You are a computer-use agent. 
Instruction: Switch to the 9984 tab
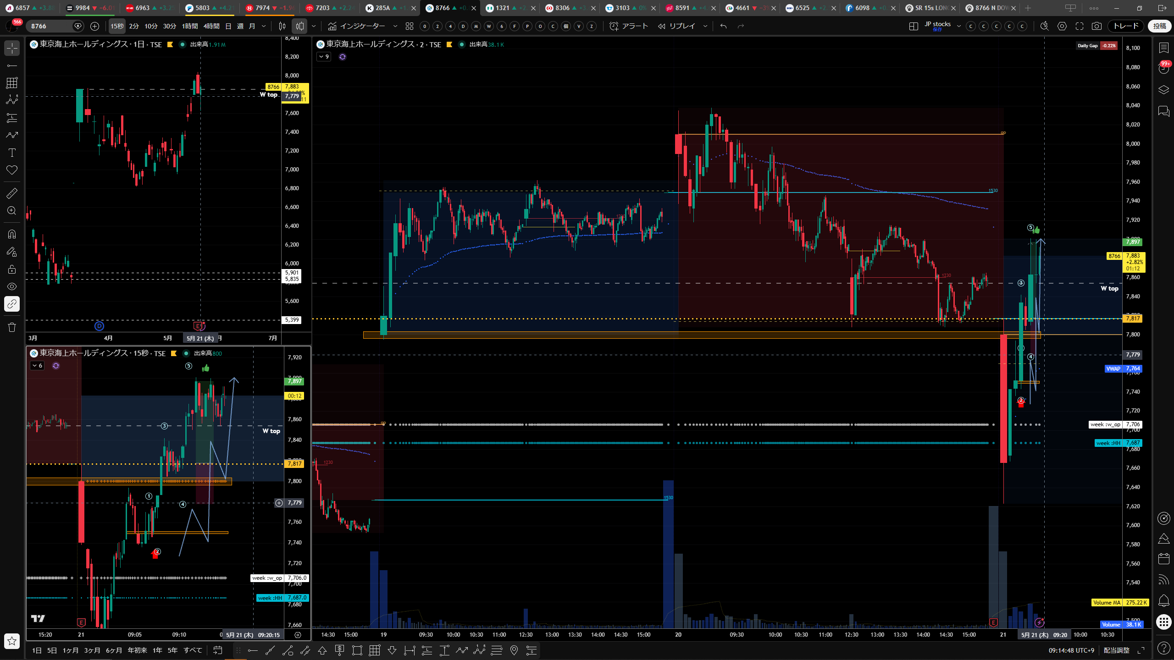90,8
